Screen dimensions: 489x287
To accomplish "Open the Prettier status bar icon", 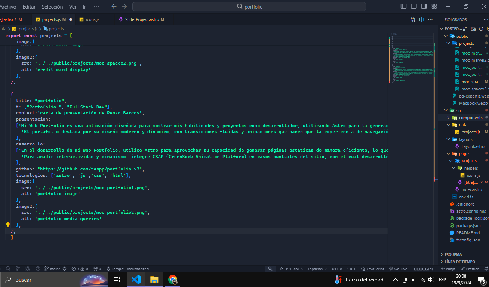I will [x=470, y=269].
